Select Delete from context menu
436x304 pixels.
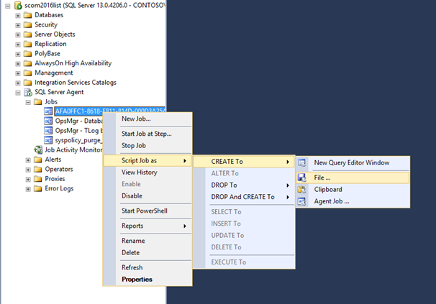[x=147, y=252]
